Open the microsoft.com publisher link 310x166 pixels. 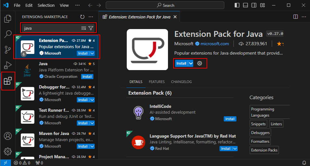coord(215,44)
